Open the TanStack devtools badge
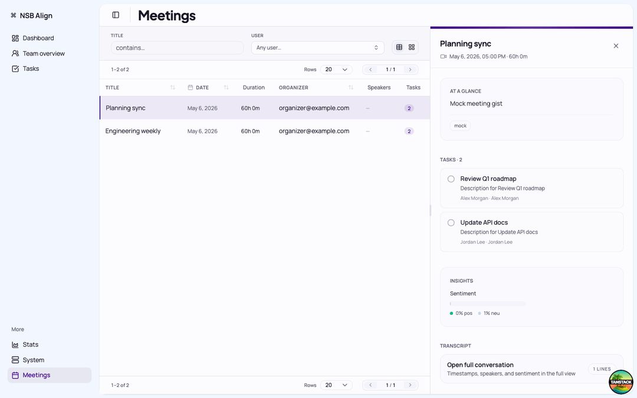 [620, 381]
